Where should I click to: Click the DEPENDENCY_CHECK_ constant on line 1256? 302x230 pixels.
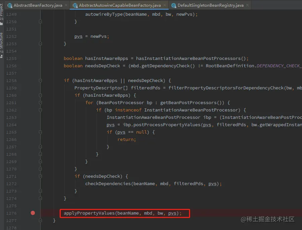click(x=279, y=66)
